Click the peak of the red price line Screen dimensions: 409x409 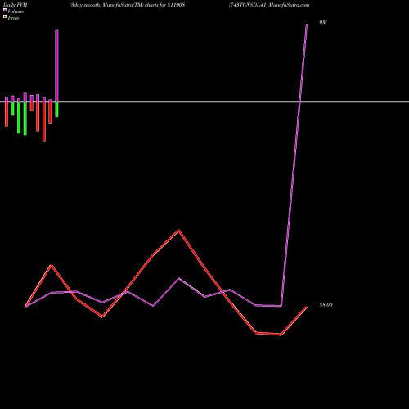[178, 230]
